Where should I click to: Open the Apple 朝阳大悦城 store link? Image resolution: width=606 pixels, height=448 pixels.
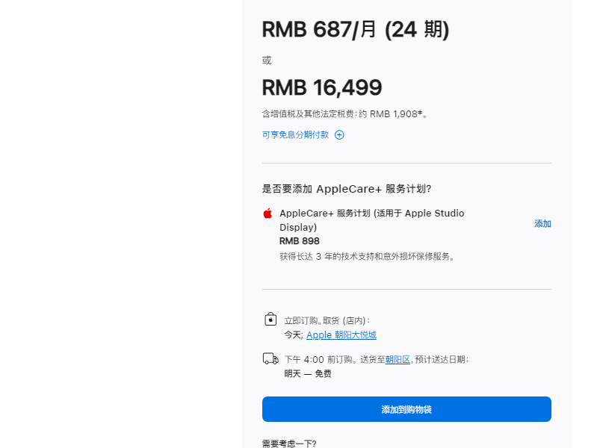point(341,335)
